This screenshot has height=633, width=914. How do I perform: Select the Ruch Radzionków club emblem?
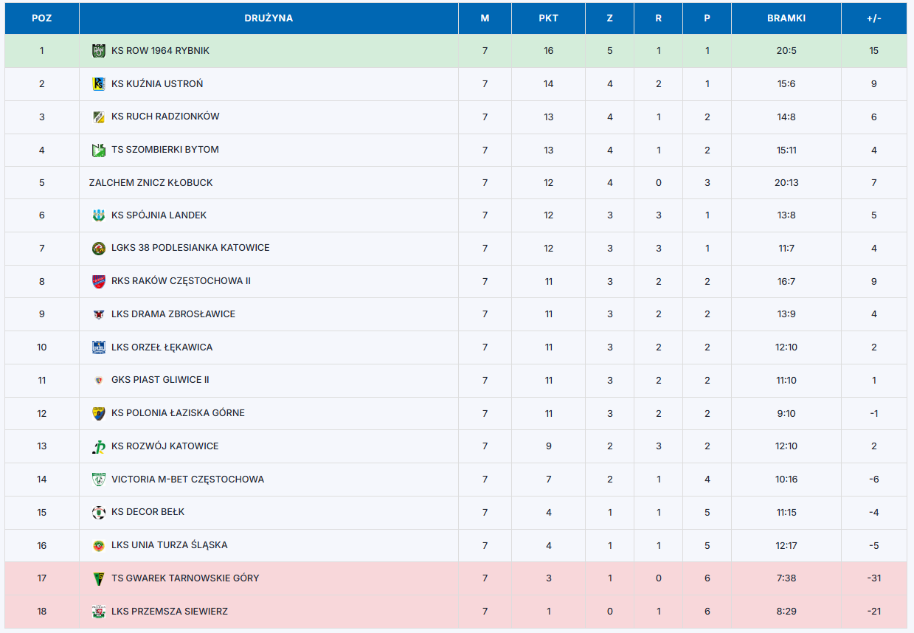pos(98,117)
